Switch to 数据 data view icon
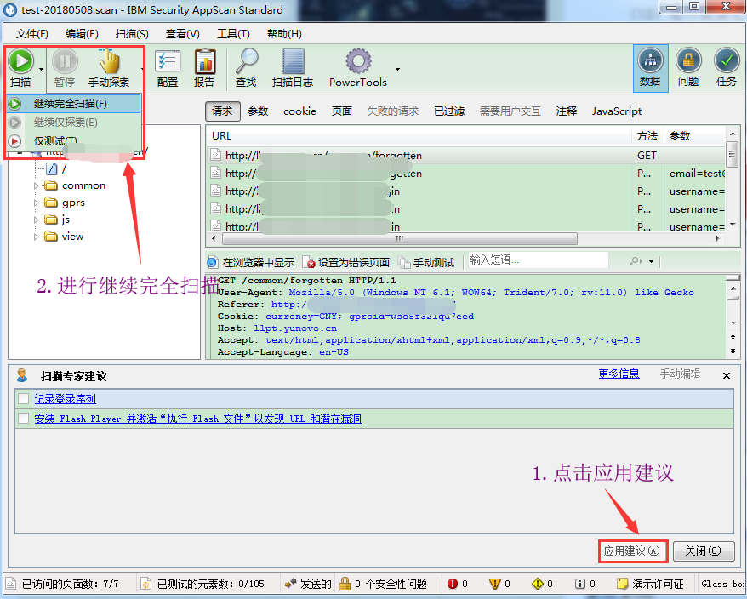 pyautogui.click(x=650, y=60)
